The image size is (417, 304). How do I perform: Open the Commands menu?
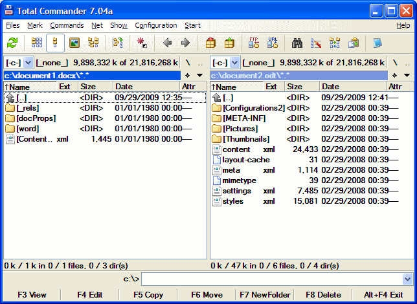[67, 25]
